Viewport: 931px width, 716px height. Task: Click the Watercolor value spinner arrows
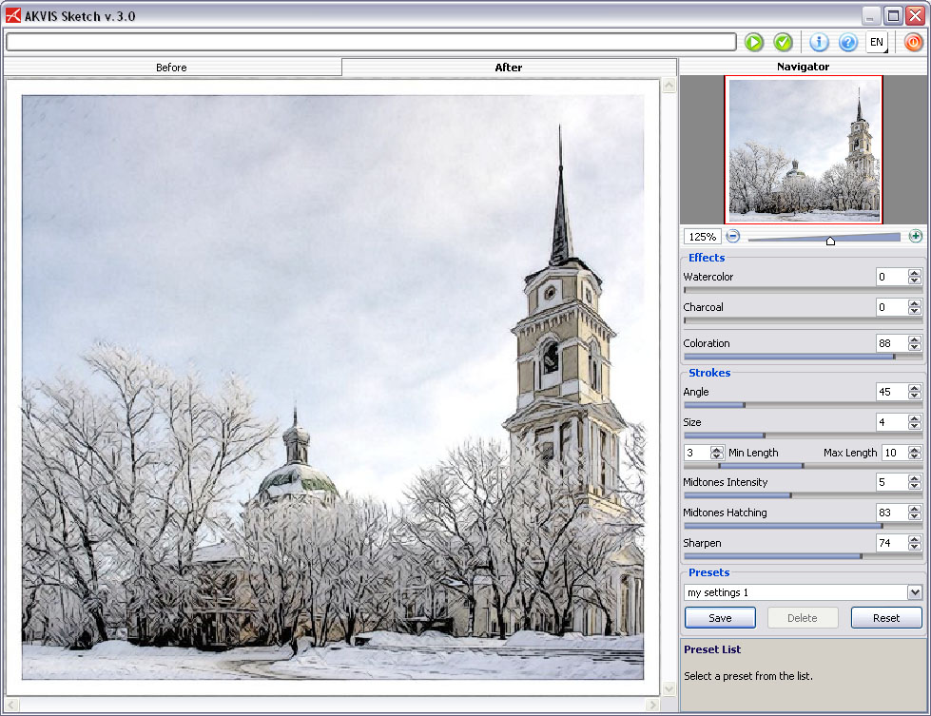click(914, 277)
